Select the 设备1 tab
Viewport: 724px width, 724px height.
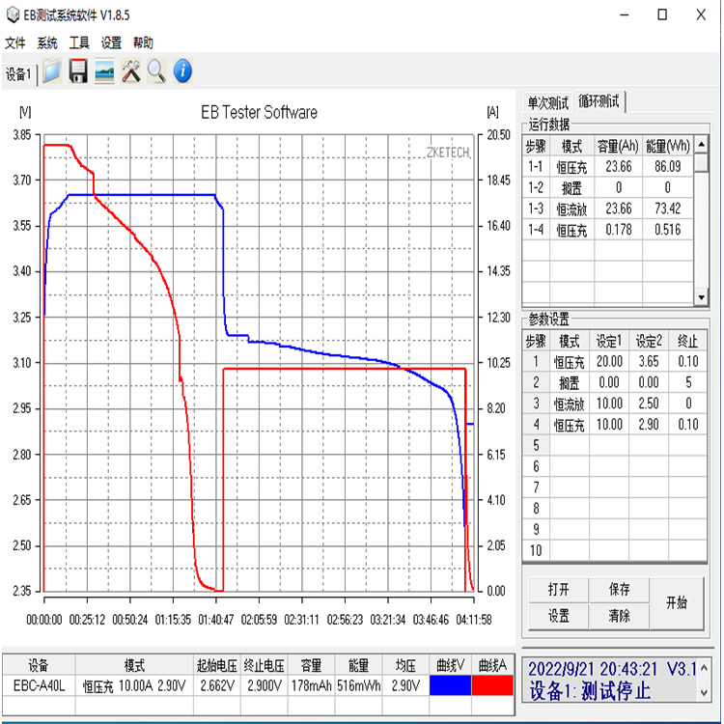tap(18, 74)
